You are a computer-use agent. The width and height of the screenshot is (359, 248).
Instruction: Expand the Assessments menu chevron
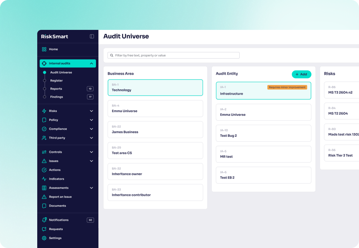tap(91, 188)
